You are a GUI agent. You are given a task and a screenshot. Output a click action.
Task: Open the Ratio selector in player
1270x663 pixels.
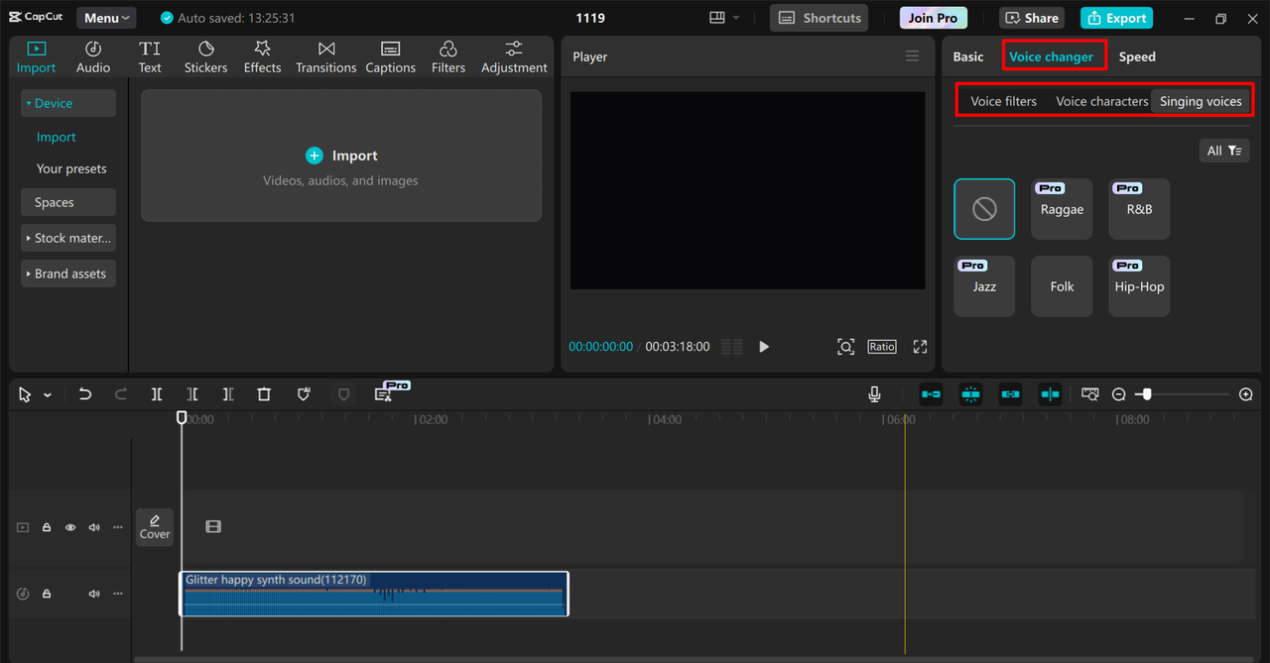coord(882,347)
